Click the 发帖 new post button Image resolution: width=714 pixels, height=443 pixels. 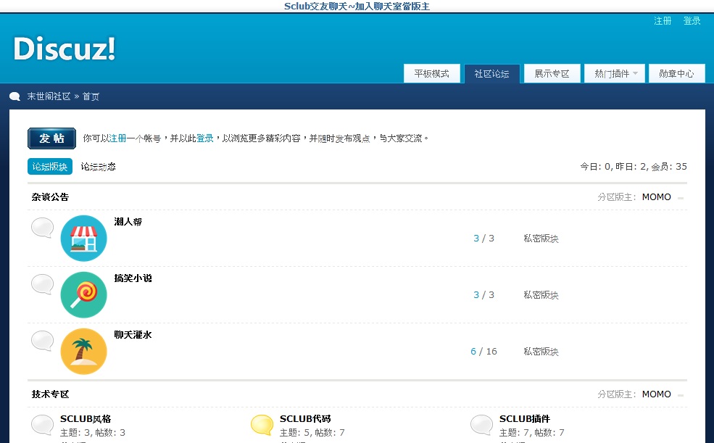click(52, 138)
